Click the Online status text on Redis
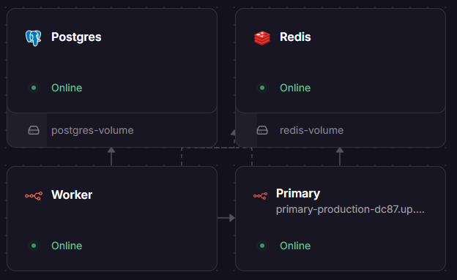 pyautogui.click(x=295, y=88)
